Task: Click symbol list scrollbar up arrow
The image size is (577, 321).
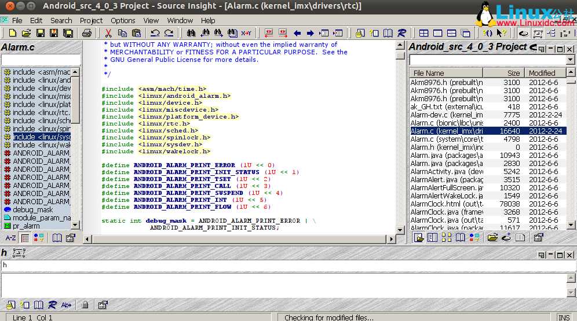Action: click(x=75, y=72)
